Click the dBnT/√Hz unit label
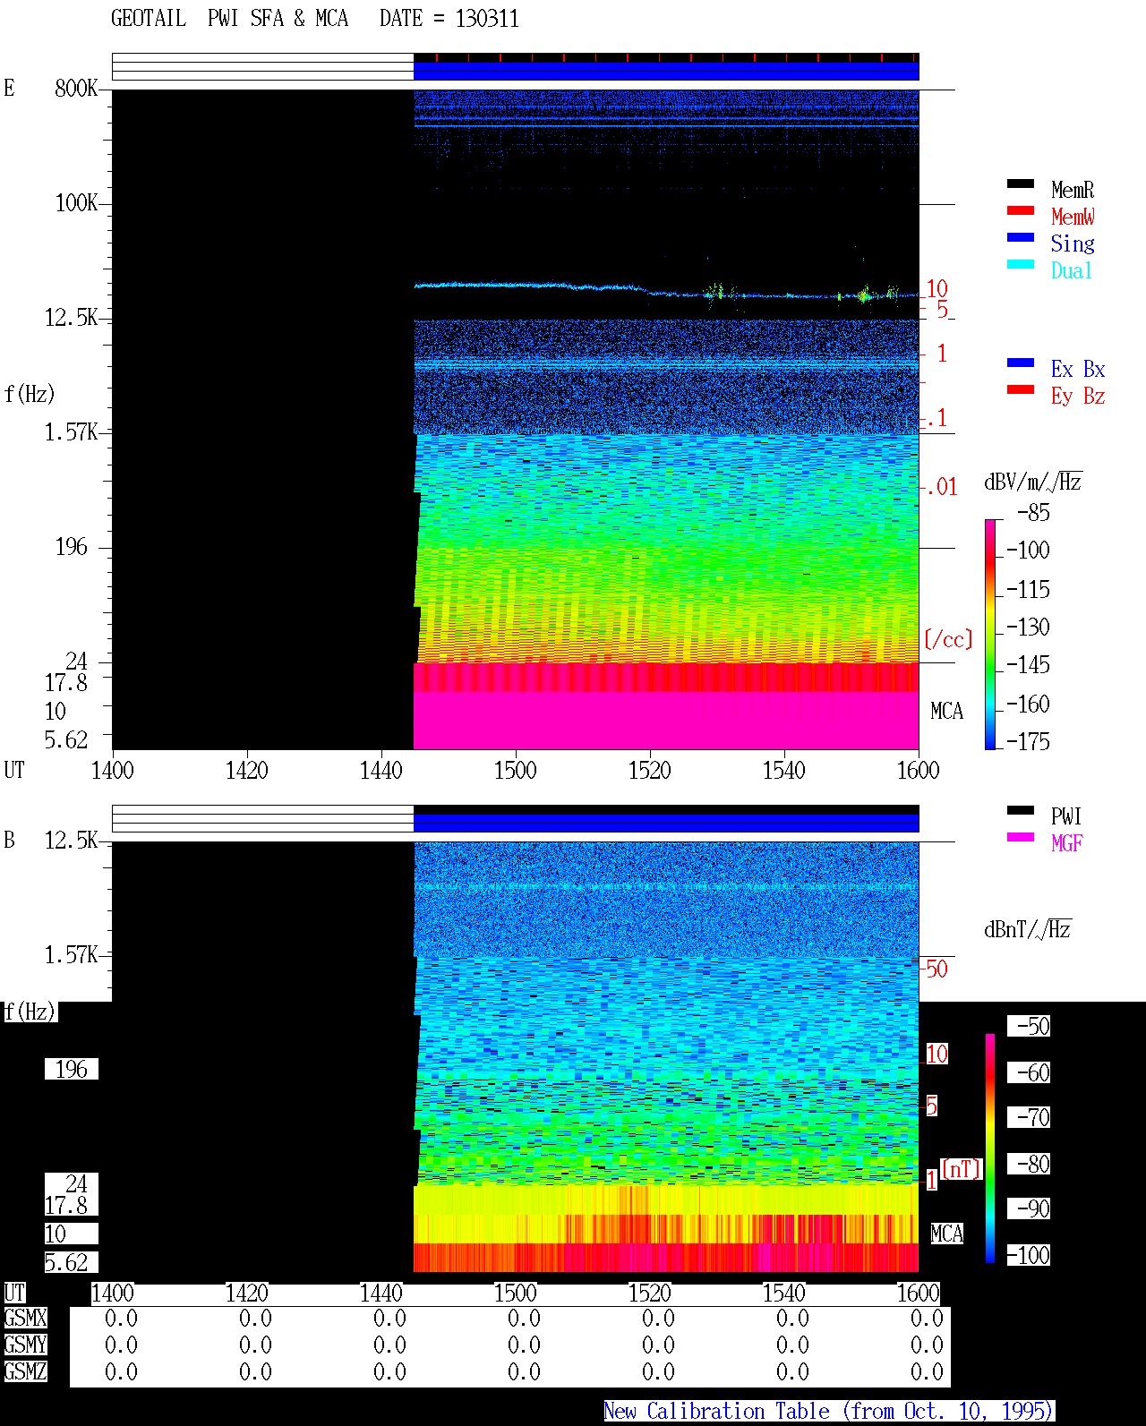 (1028, 929)
